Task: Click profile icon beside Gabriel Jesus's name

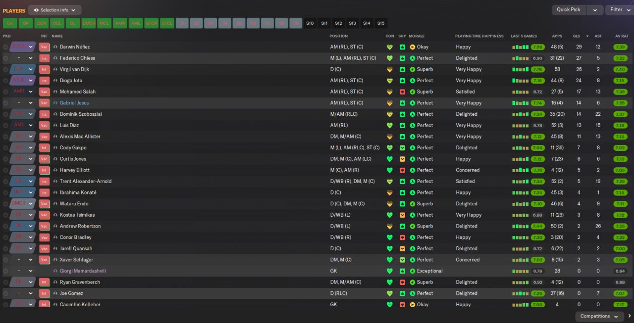Action: (55, 103)
